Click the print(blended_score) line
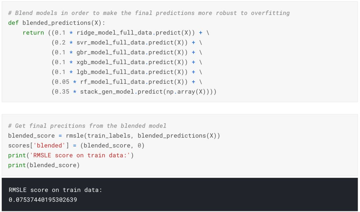This screenshot has height=212, width=360. (x=44, y=165)
